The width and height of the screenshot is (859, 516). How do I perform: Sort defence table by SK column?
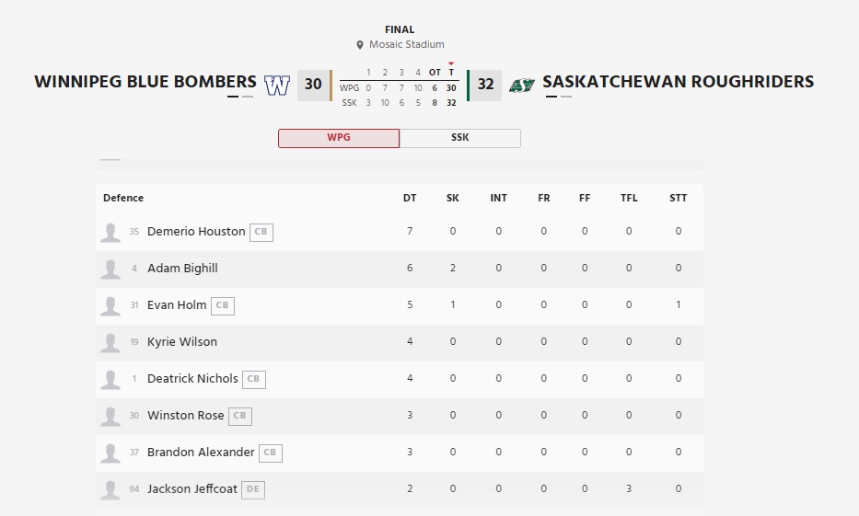453,198
